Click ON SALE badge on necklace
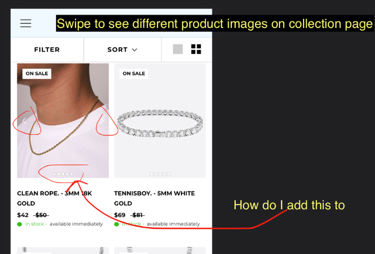Screen dimensions: 375x254 [37, 73]
